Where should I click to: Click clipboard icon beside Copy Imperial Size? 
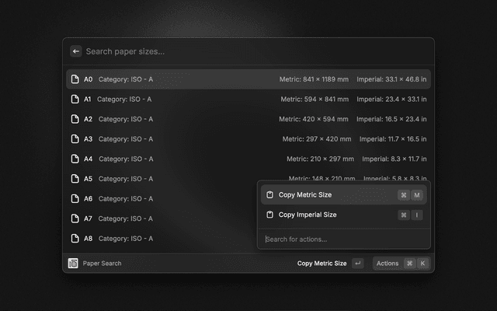coord(269,215)
